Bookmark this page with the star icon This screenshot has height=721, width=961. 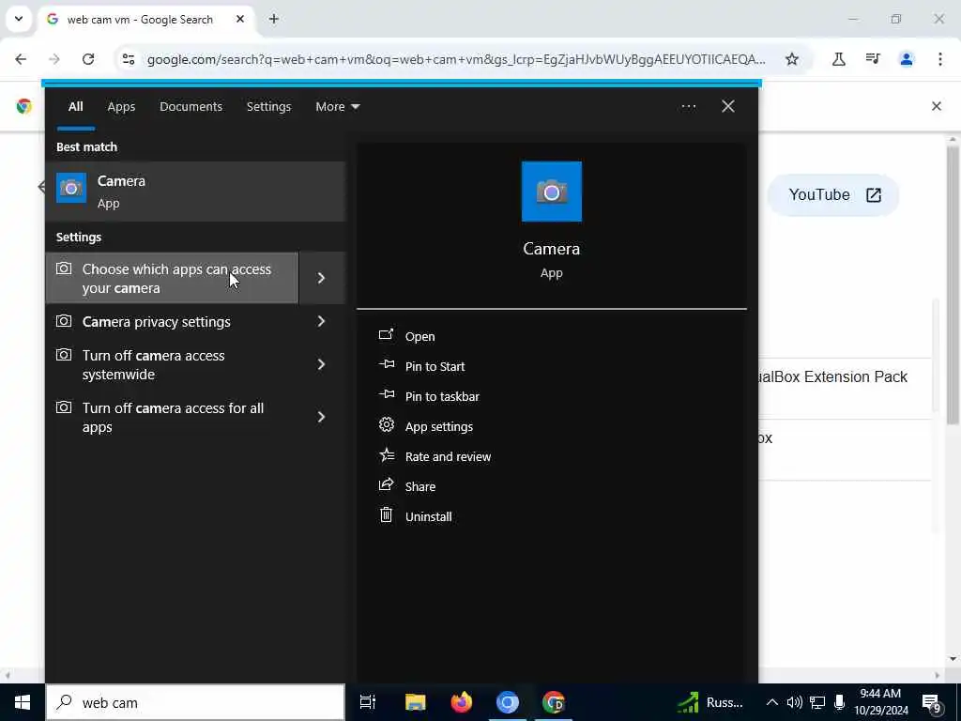click(x=792, y=59)
